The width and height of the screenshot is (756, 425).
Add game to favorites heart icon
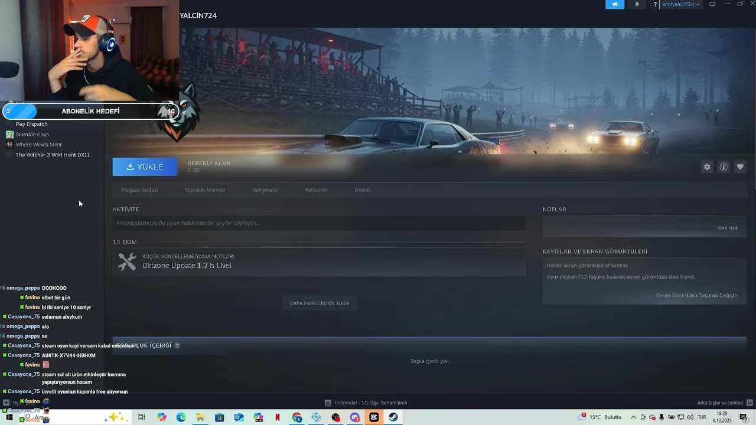click(739, 167)
